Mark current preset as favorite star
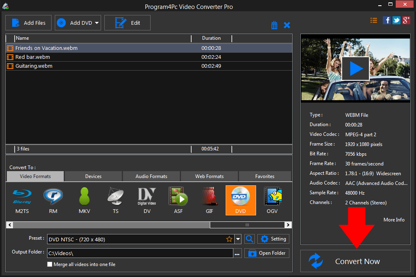The height and width of the screenshot is (277, 416). point(229,239)
